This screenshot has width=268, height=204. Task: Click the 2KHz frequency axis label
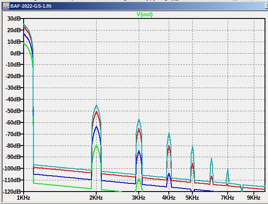(96, 198)
